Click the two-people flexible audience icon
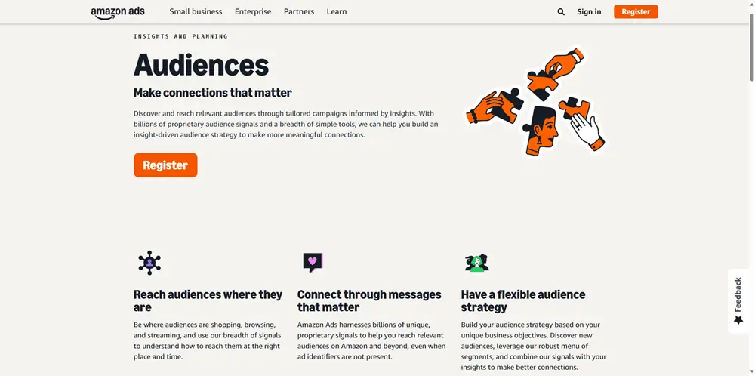Image resolution: width=755 pixels, height=376 pixels. (x=476, y=263)
